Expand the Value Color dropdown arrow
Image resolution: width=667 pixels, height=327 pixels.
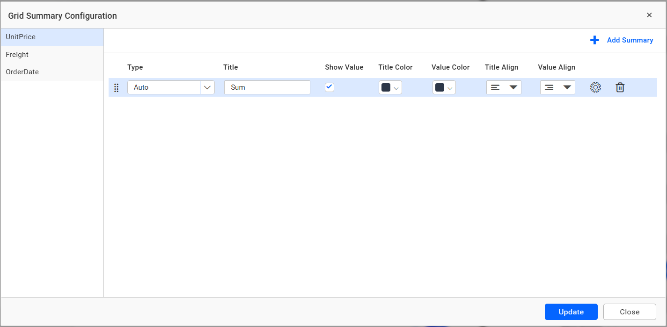click(x=449, y=87)
